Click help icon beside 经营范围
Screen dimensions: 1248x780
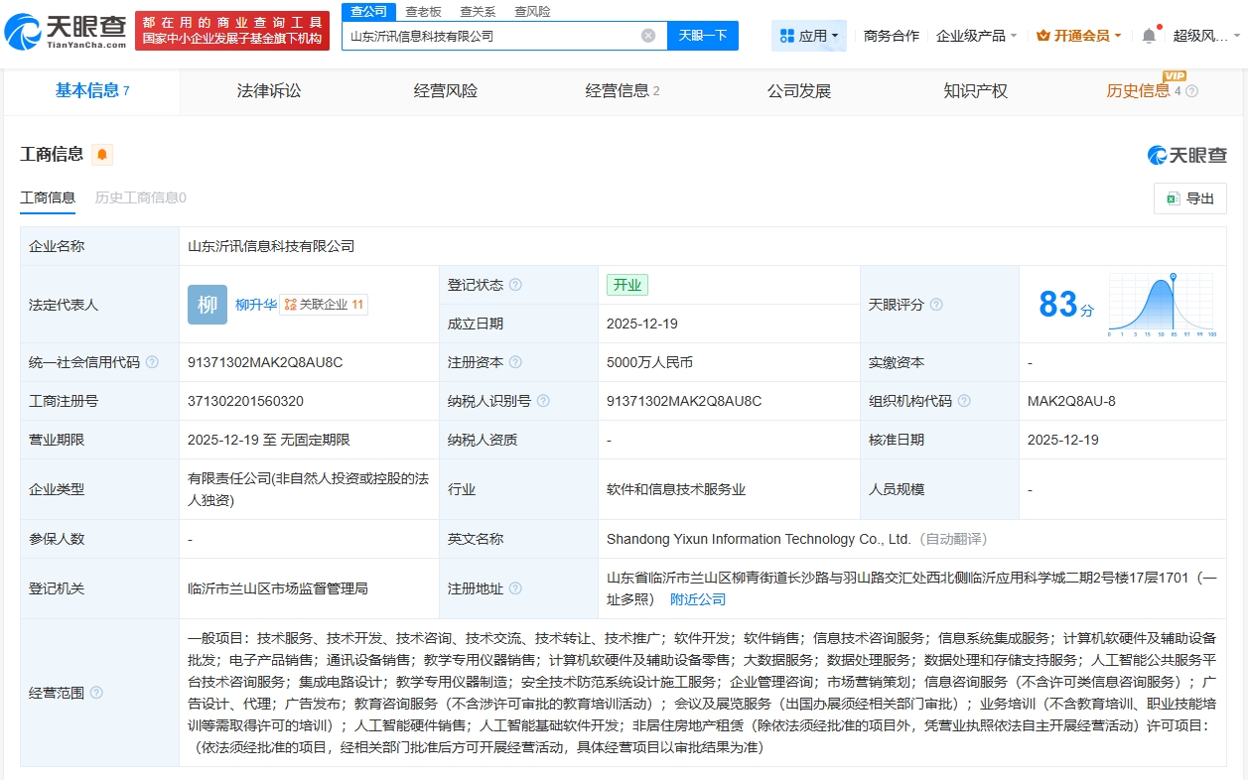[96, 693]
